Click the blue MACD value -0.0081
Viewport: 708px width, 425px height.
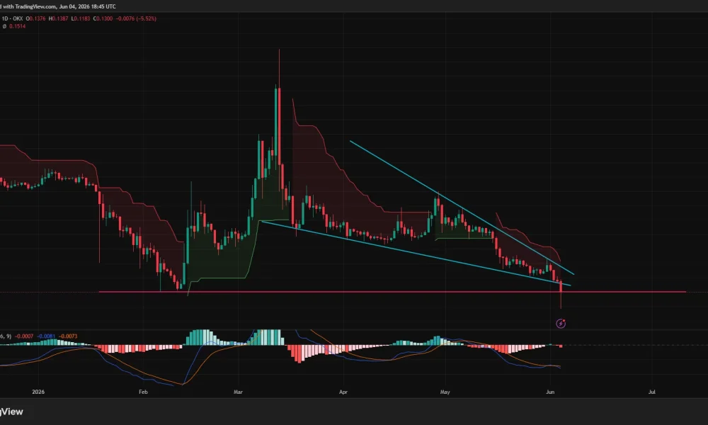(x=46, y=336)
